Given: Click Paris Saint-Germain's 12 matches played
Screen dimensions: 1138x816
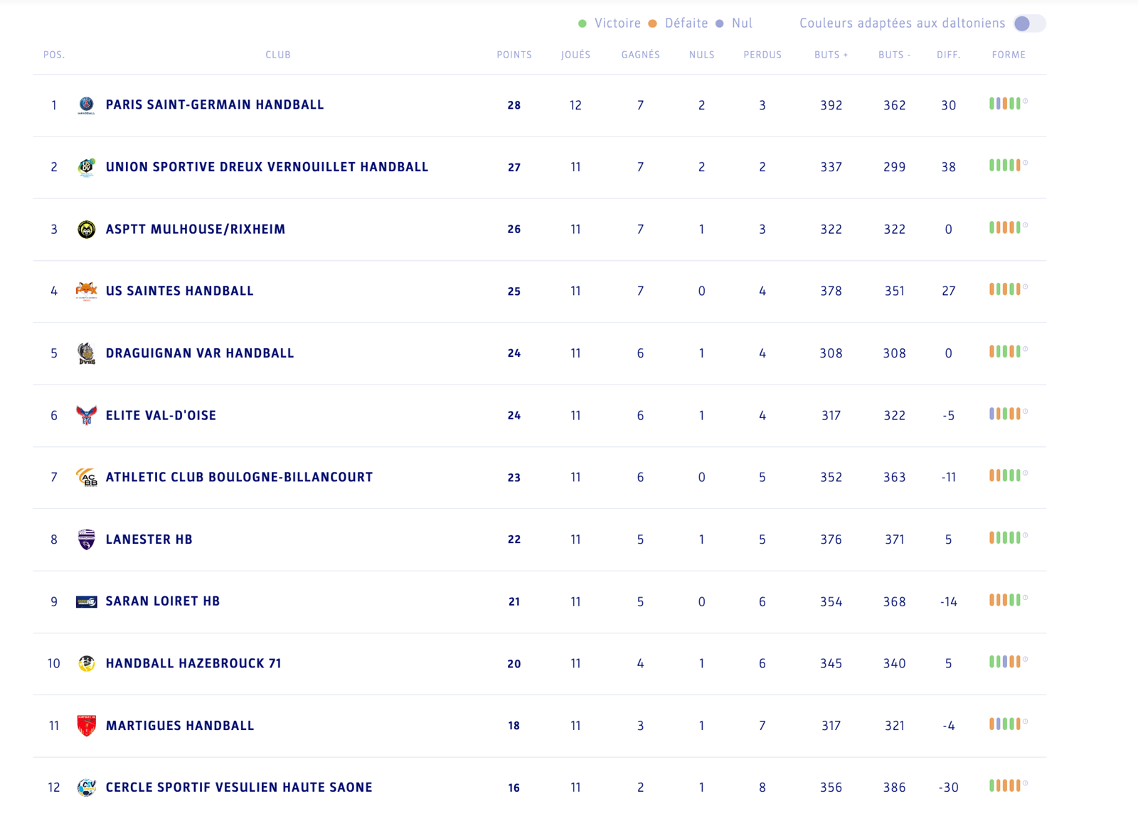Looking at the screenshot, I should tap(575, 105).
